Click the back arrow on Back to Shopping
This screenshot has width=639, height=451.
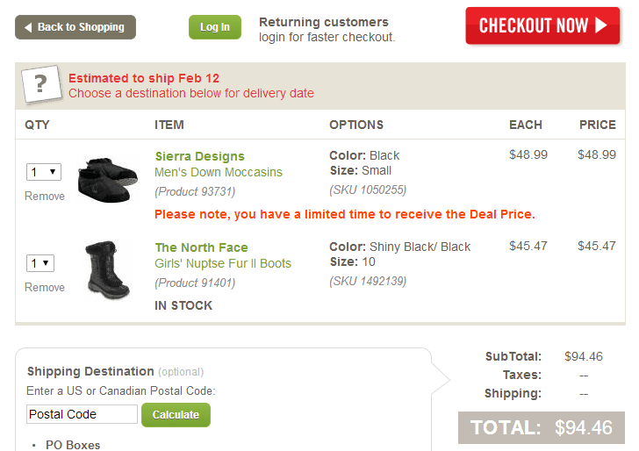(x=29, y=27)
